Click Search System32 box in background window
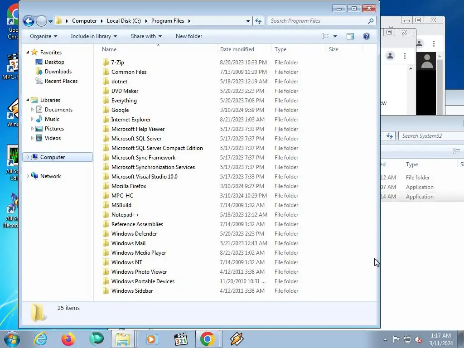Image resolution: width=464 pixels, height=348 pixels. [x=431, y=136]
